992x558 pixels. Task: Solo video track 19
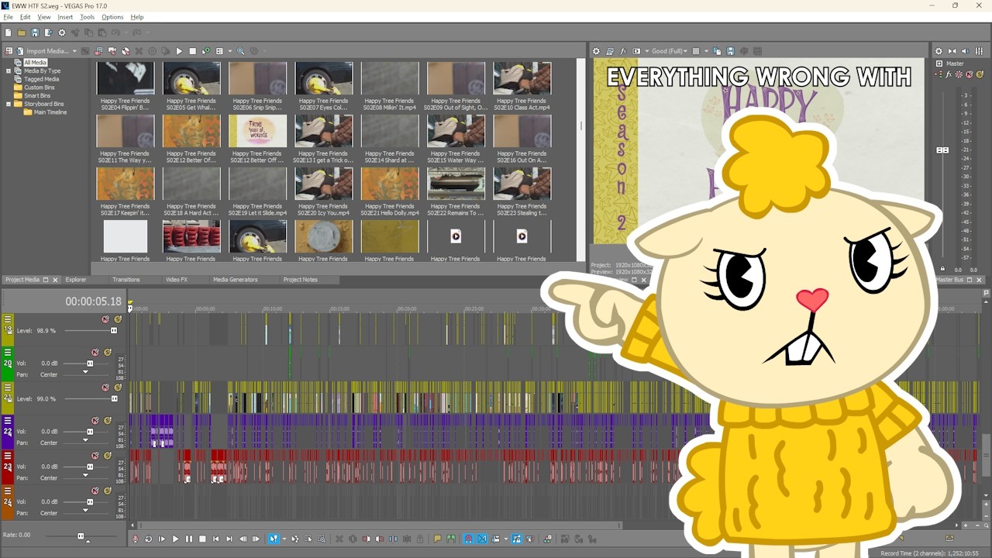coord(118,319)
